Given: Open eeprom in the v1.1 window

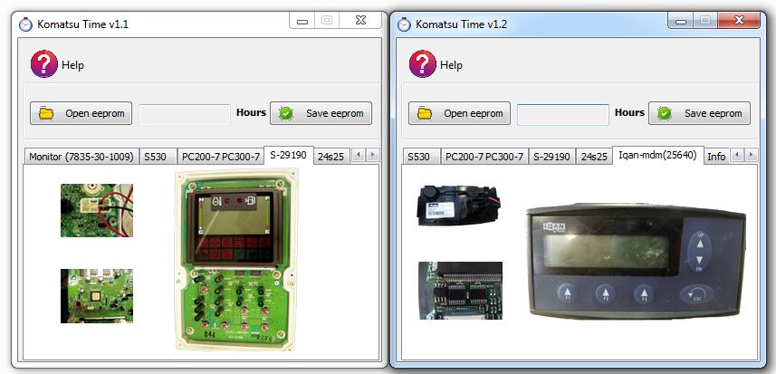Looking at the screenshot, I should (81, 113).
